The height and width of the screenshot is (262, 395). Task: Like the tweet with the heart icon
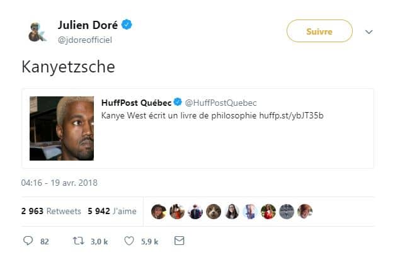[x=129, y=241]
